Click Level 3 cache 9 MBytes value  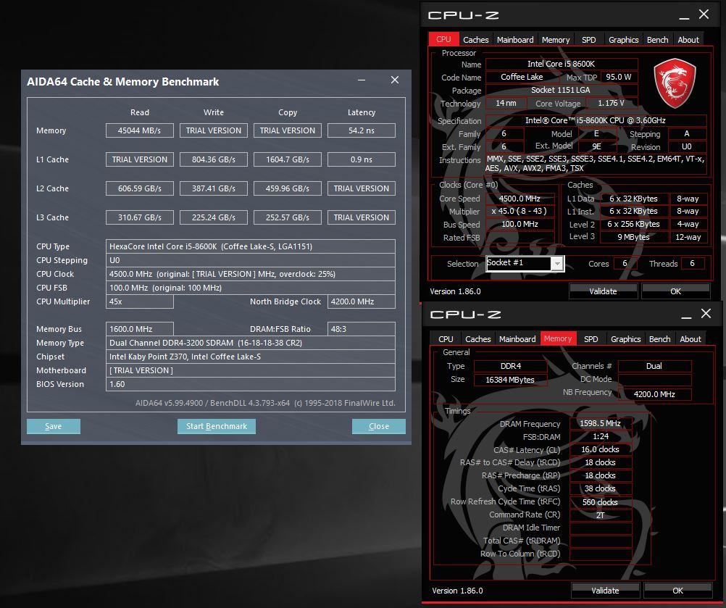[633, 237]
